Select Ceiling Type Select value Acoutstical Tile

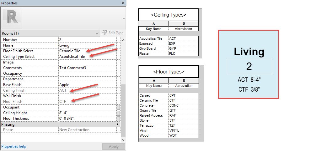click(88, 57)
